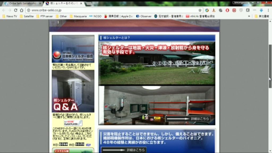Expand the overflow chevron on bookmarks bar
Screen dimensions: 272x153
point(249,16)
